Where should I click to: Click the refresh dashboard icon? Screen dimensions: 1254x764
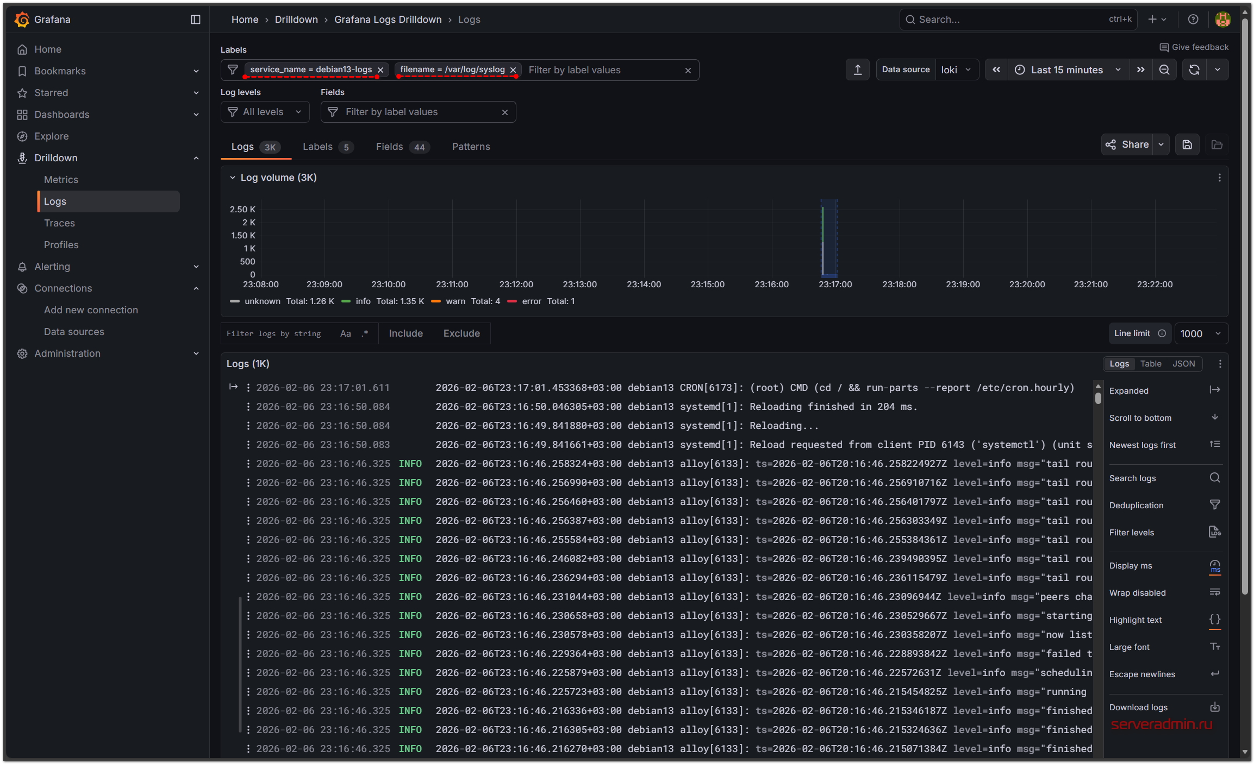pyautogui.click(x=1194, y=70)
